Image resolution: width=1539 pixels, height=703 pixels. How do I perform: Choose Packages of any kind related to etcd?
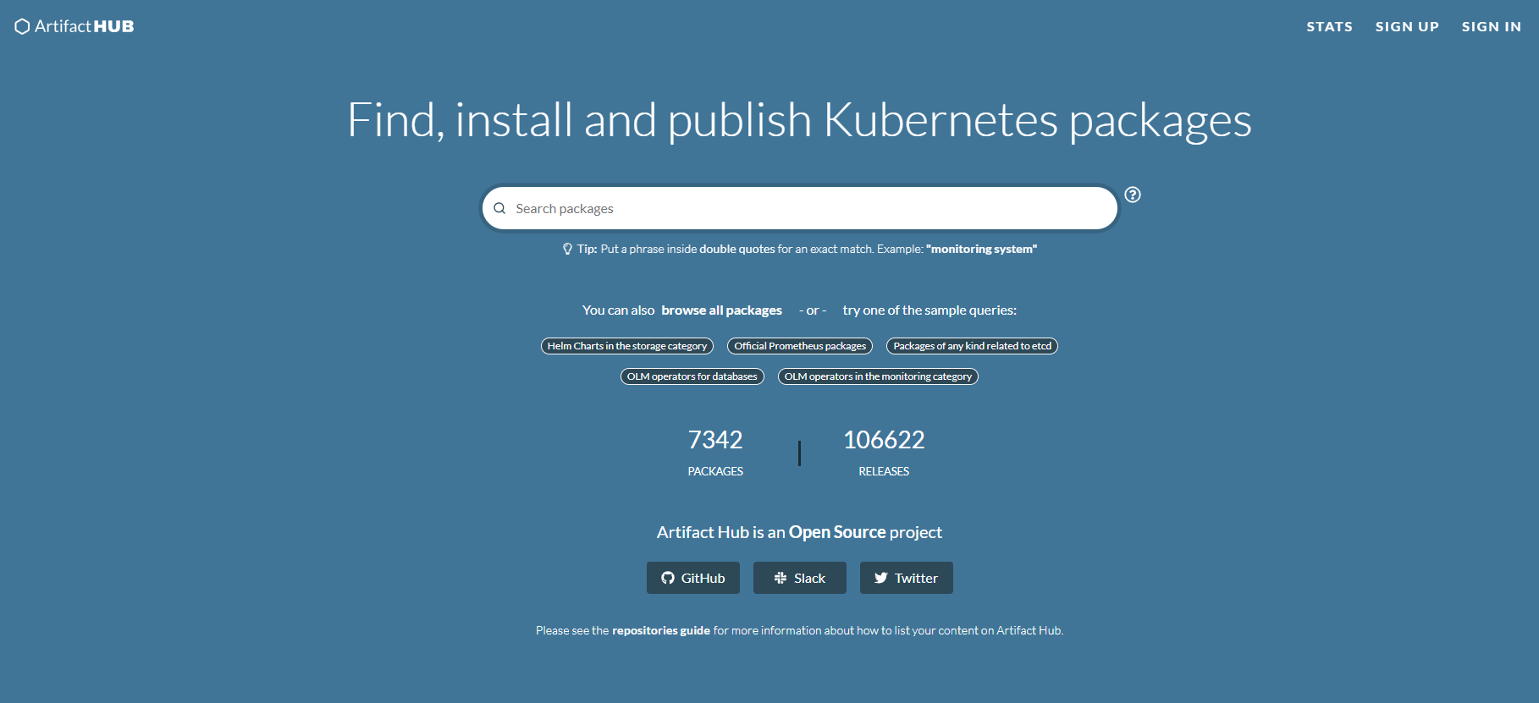click(x=972, y=346)
